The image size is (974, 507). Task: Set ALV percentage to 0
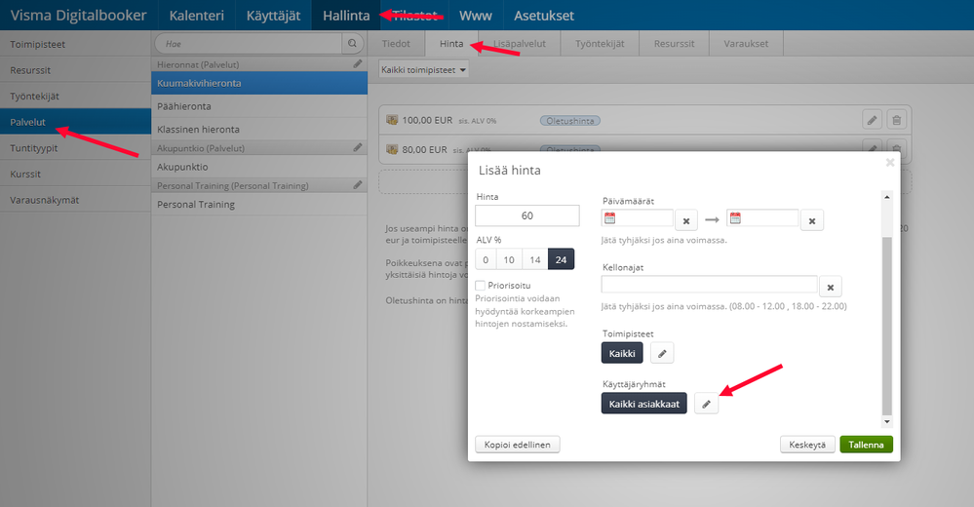pyautogui.click(x=486, y=259)
